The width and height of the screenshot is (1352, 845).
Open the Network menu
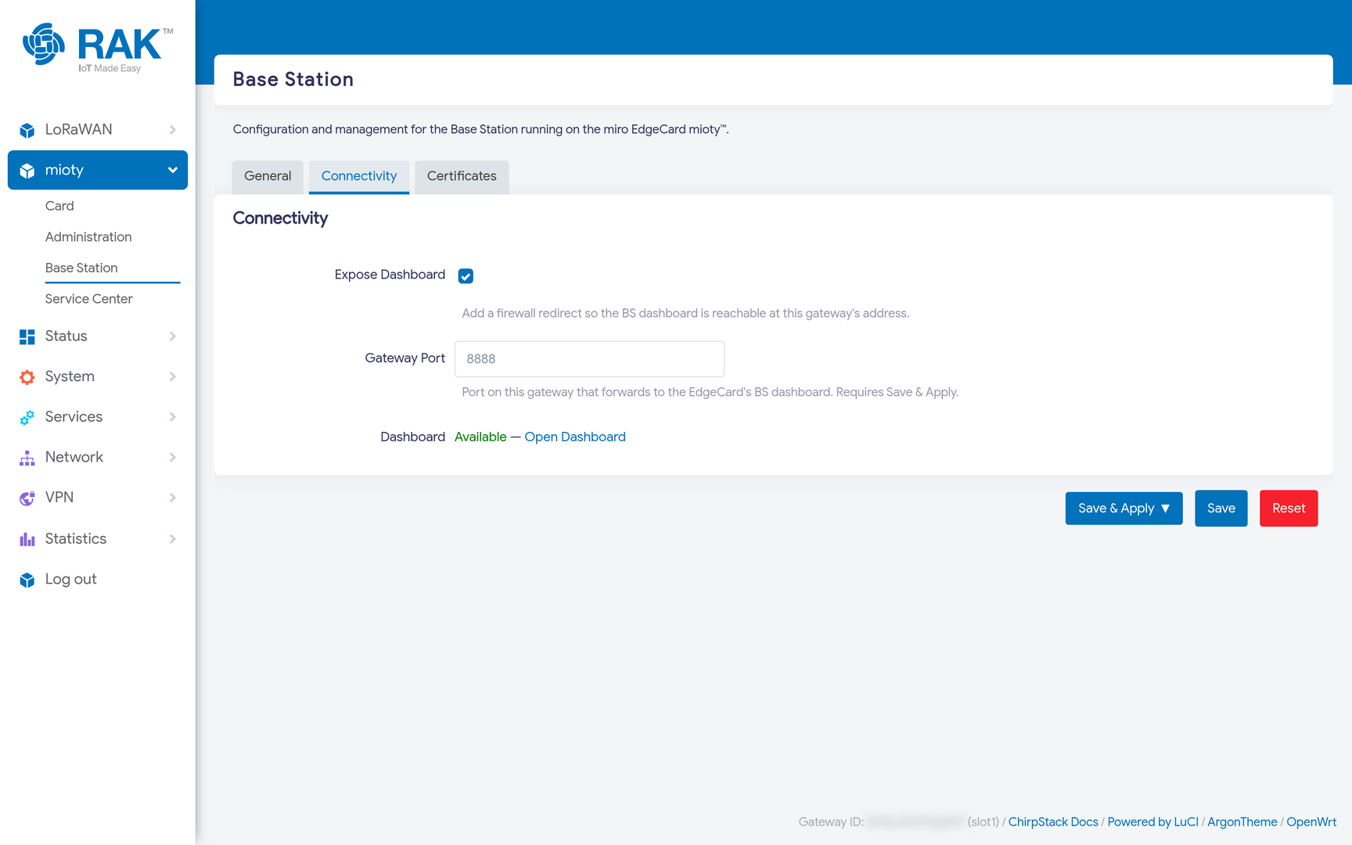pyautogui.click(x=98, y=458)
